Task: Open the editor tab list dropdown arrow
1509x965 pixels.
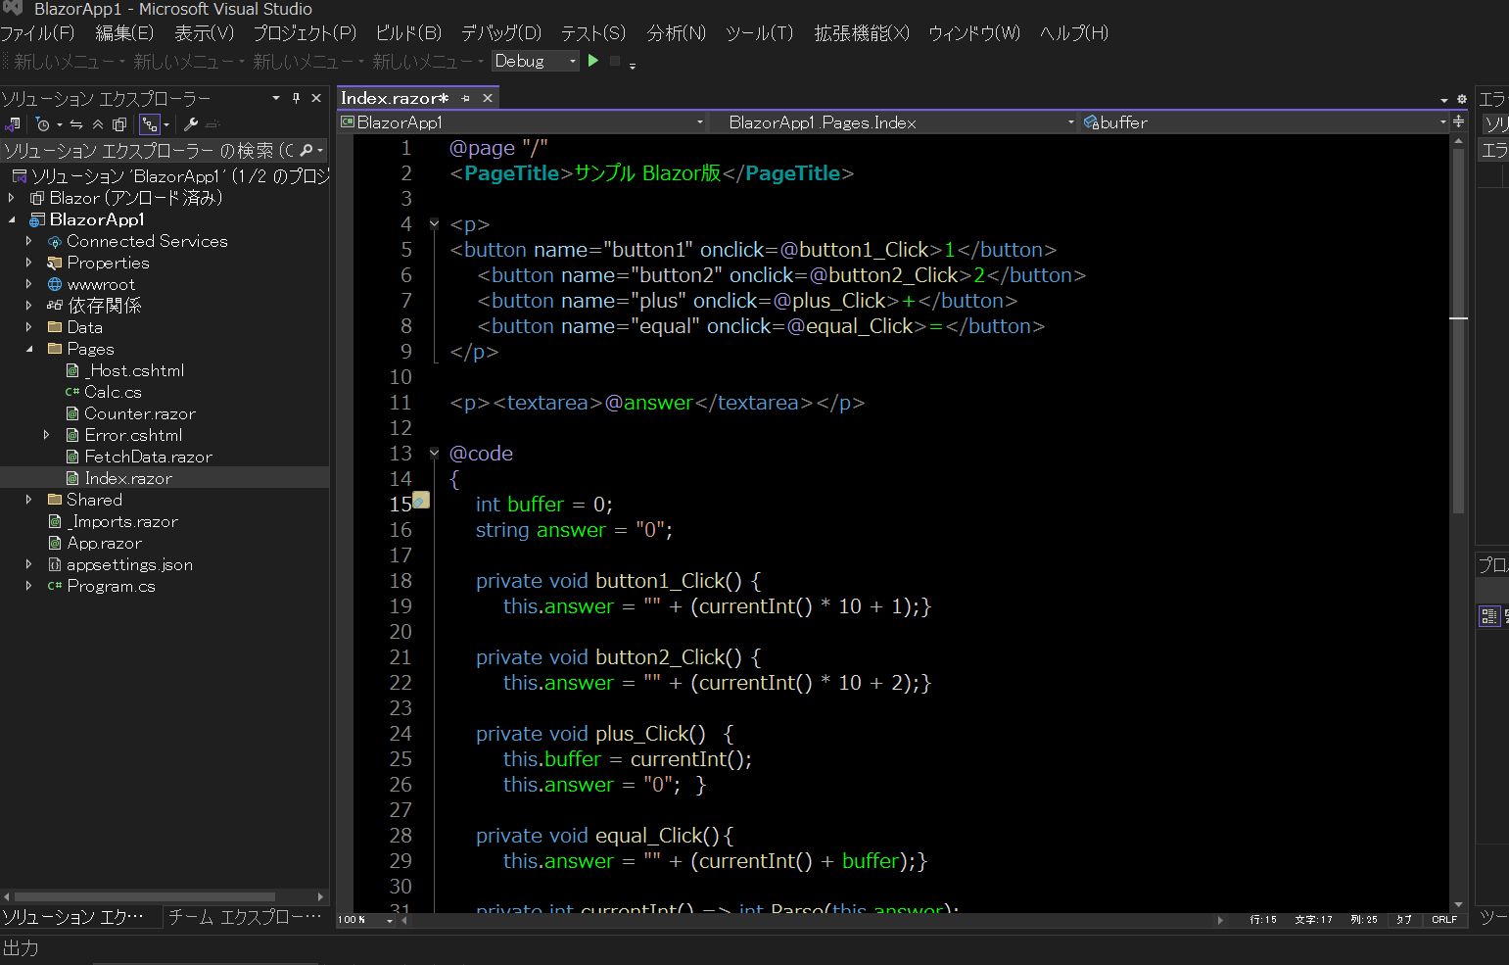Action: (1443, 100)
